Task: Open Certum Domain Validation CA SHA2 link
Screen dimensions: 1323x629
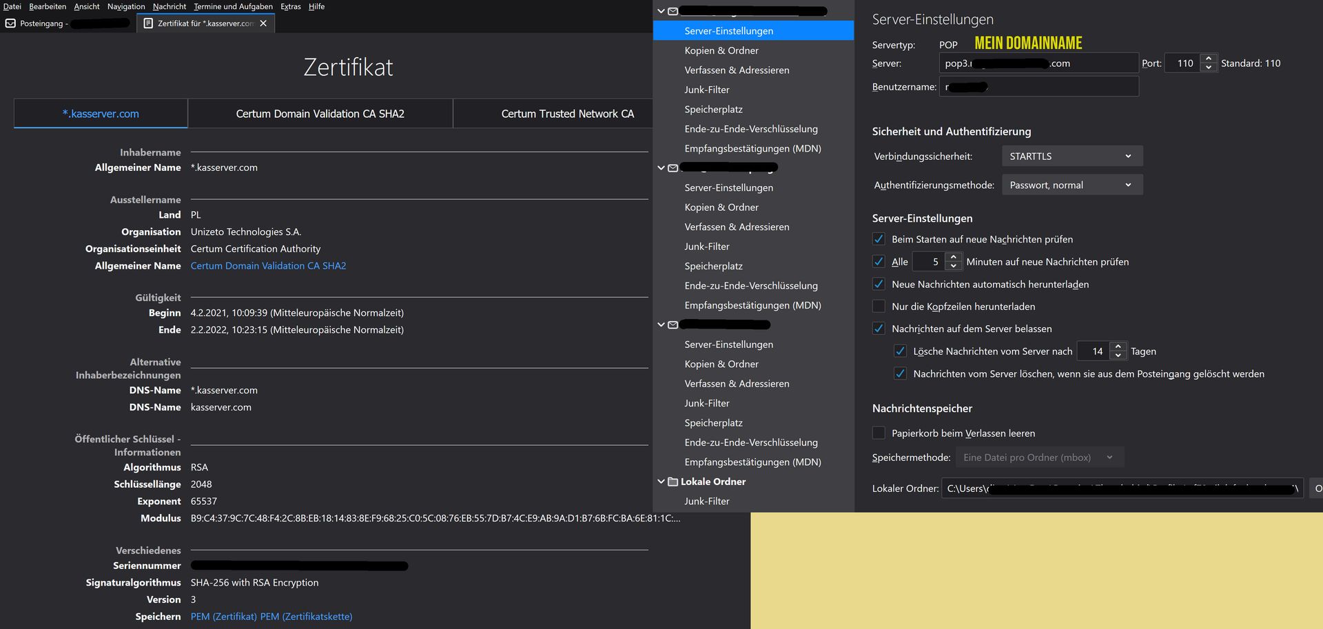Action: click(268, 266)
